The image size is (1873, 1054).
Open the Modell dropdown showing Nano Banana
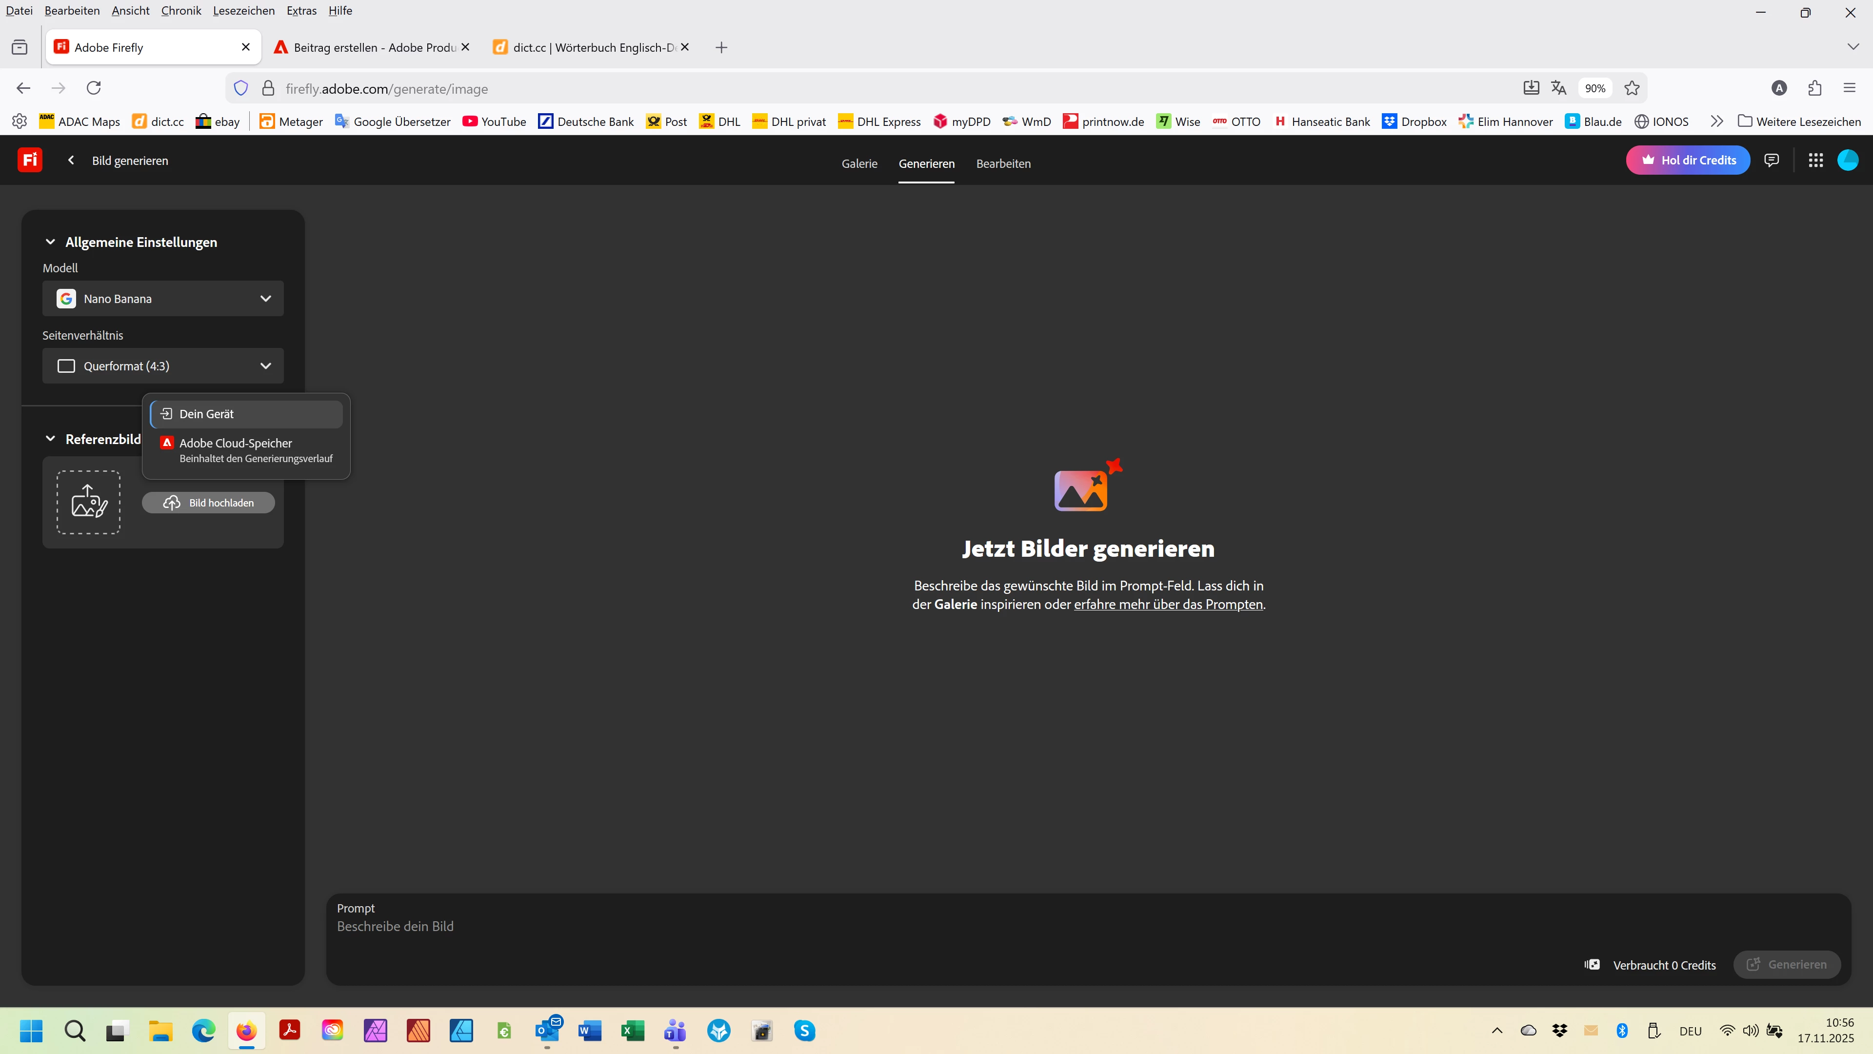coord(163,298)
